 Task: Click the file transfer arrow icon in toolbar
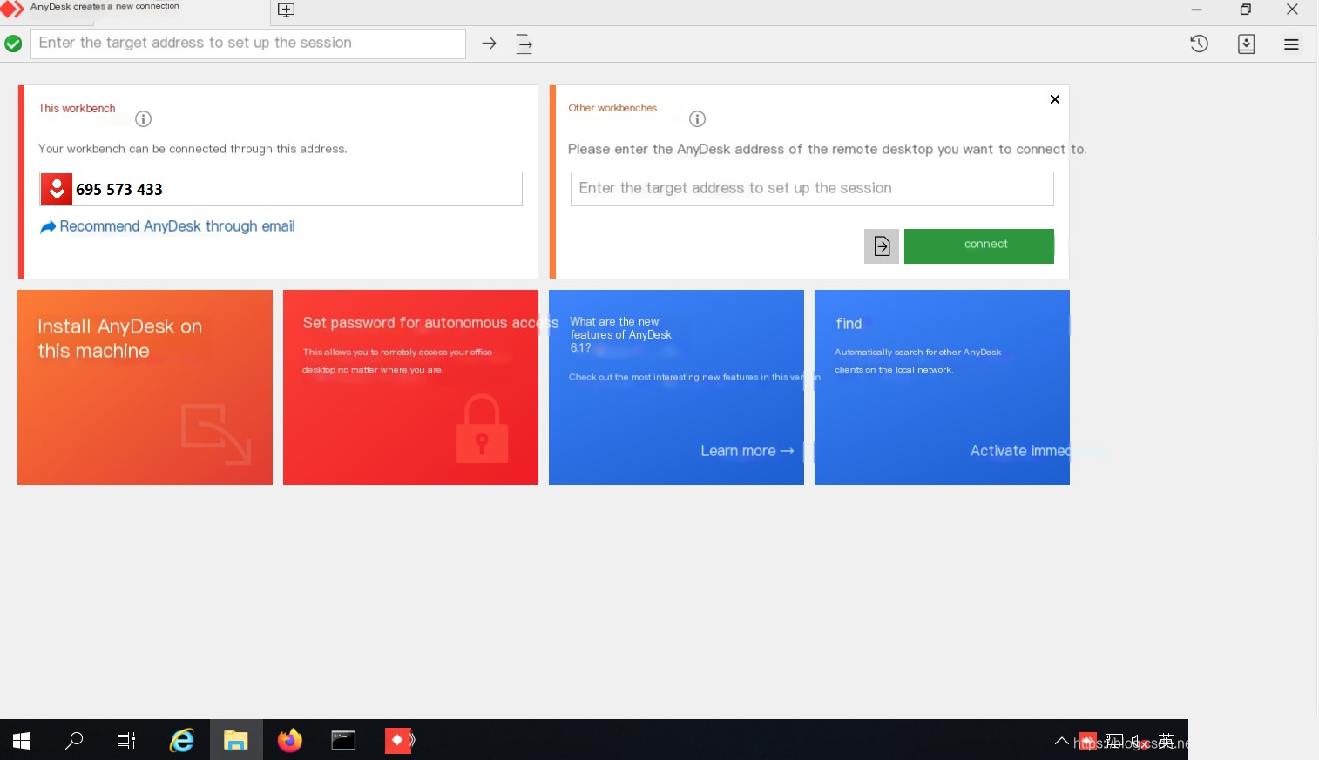pyautogui.click(x=524, y=44)
